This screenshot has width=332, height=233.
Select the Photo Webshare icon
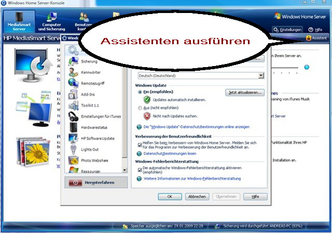click(x=73, y=160)
